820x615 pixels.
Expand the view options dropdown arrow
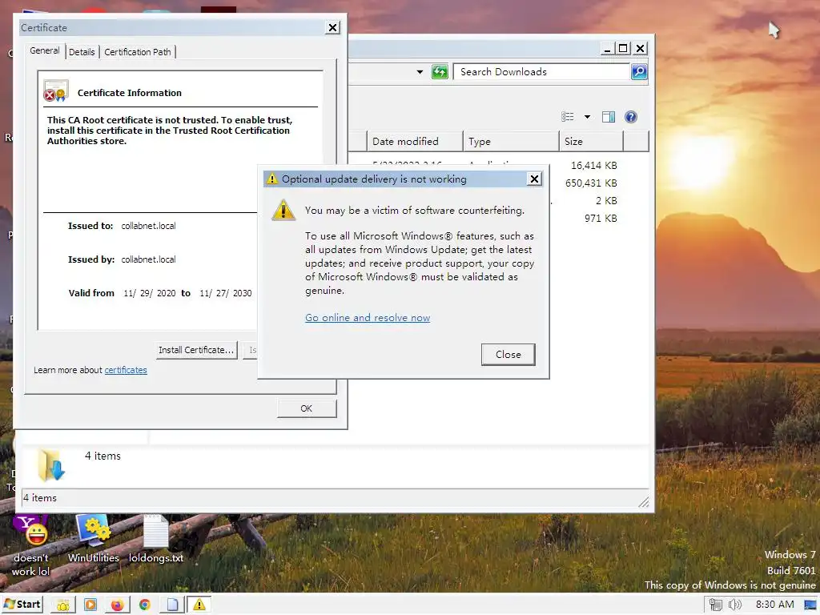(x=587, y=117)
